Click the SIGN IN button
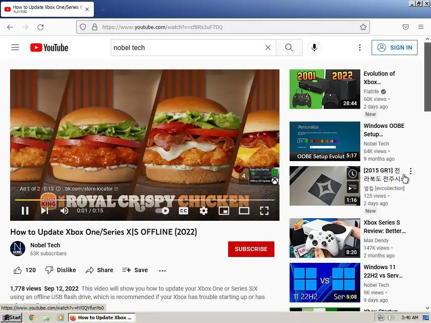The width and height of the screenshot is (431, 323). (x=394, y=48)
